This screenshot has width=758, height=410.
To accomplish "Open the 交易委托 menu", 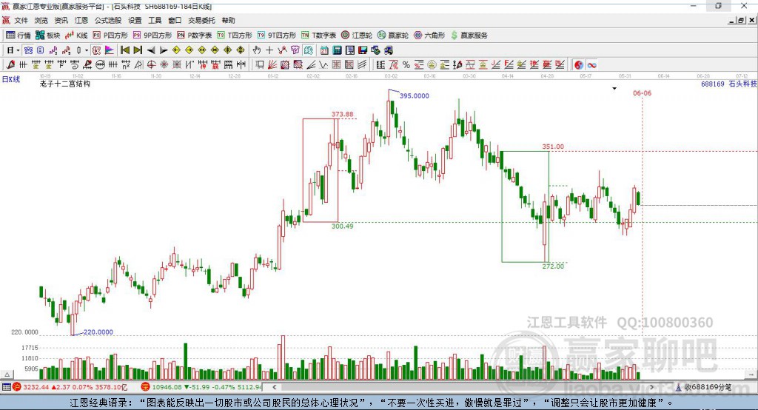I will pyautogui.click(x=201, y=20).
